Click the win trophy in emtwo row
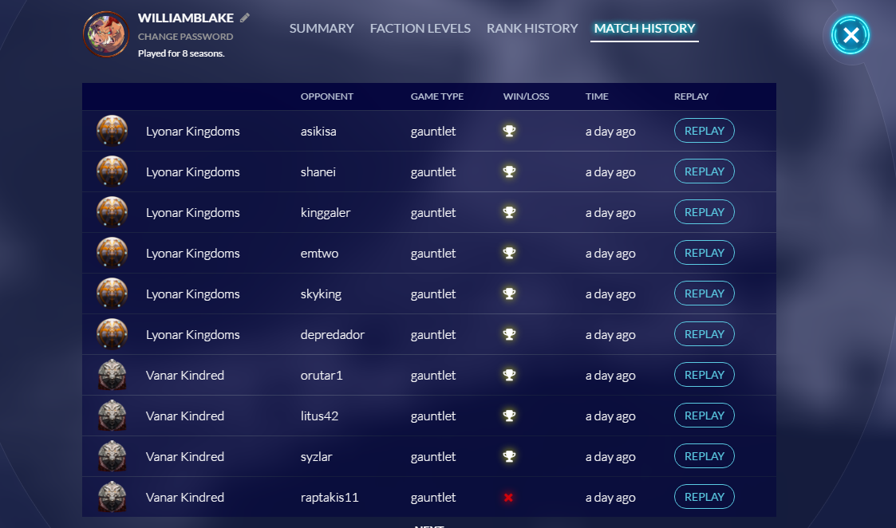896x528 pixels. pos(509,253)
